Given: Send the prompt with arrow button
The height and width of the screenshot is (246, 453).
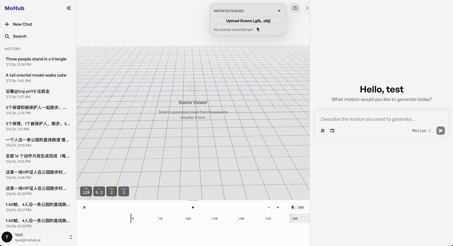Looking at the screenshot, I should tap(441, 131).
